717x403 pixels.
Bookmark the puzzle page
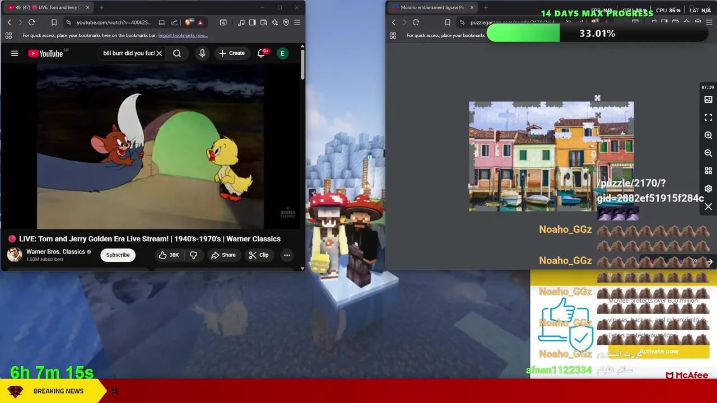point(448,22)
